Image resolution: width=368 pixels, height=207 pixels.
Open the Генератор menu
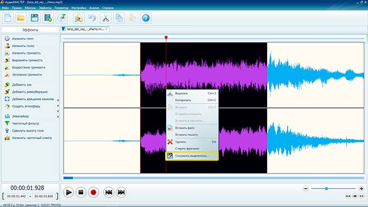tap(62, 8)
